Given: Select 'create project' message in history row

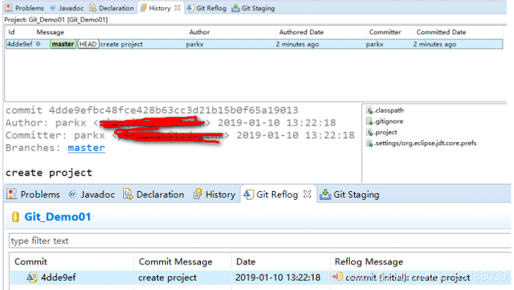Looking at the screenshot, I should click(x=121, y=44).
